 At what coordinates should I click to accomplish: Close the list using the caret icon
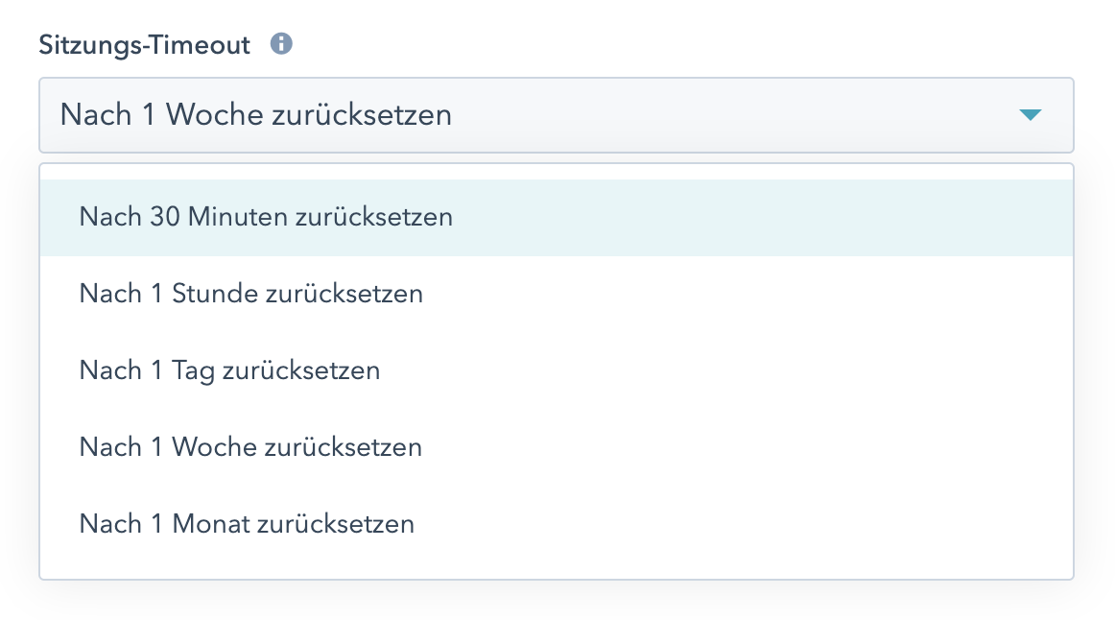pos(1030,115)
